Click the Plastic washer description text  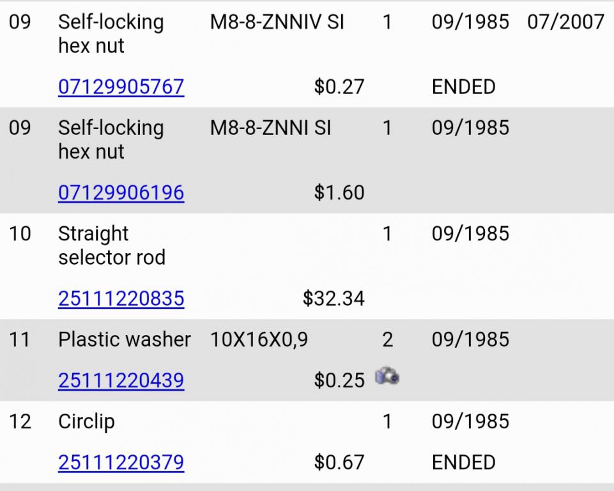point(124,339)
